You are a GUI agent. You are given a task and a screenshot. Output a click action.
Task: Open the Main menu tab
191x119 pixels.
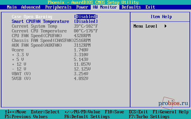(12, 7)
